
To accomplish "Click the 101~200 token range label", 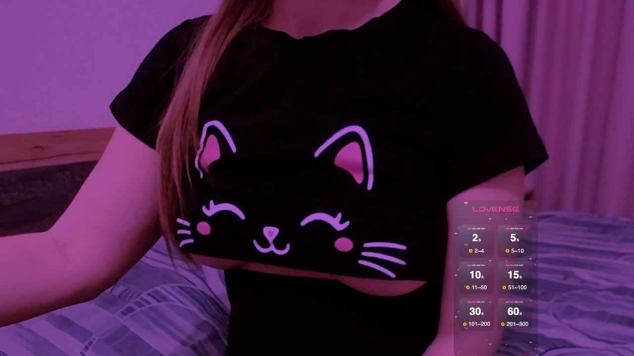I will (479, 324).
